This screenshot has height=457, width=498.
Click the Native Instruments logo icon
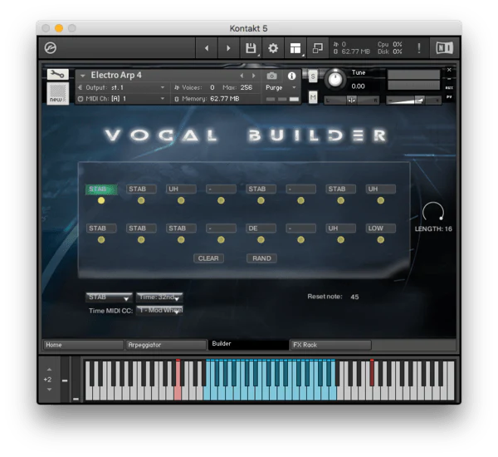[x=444, y=48]
